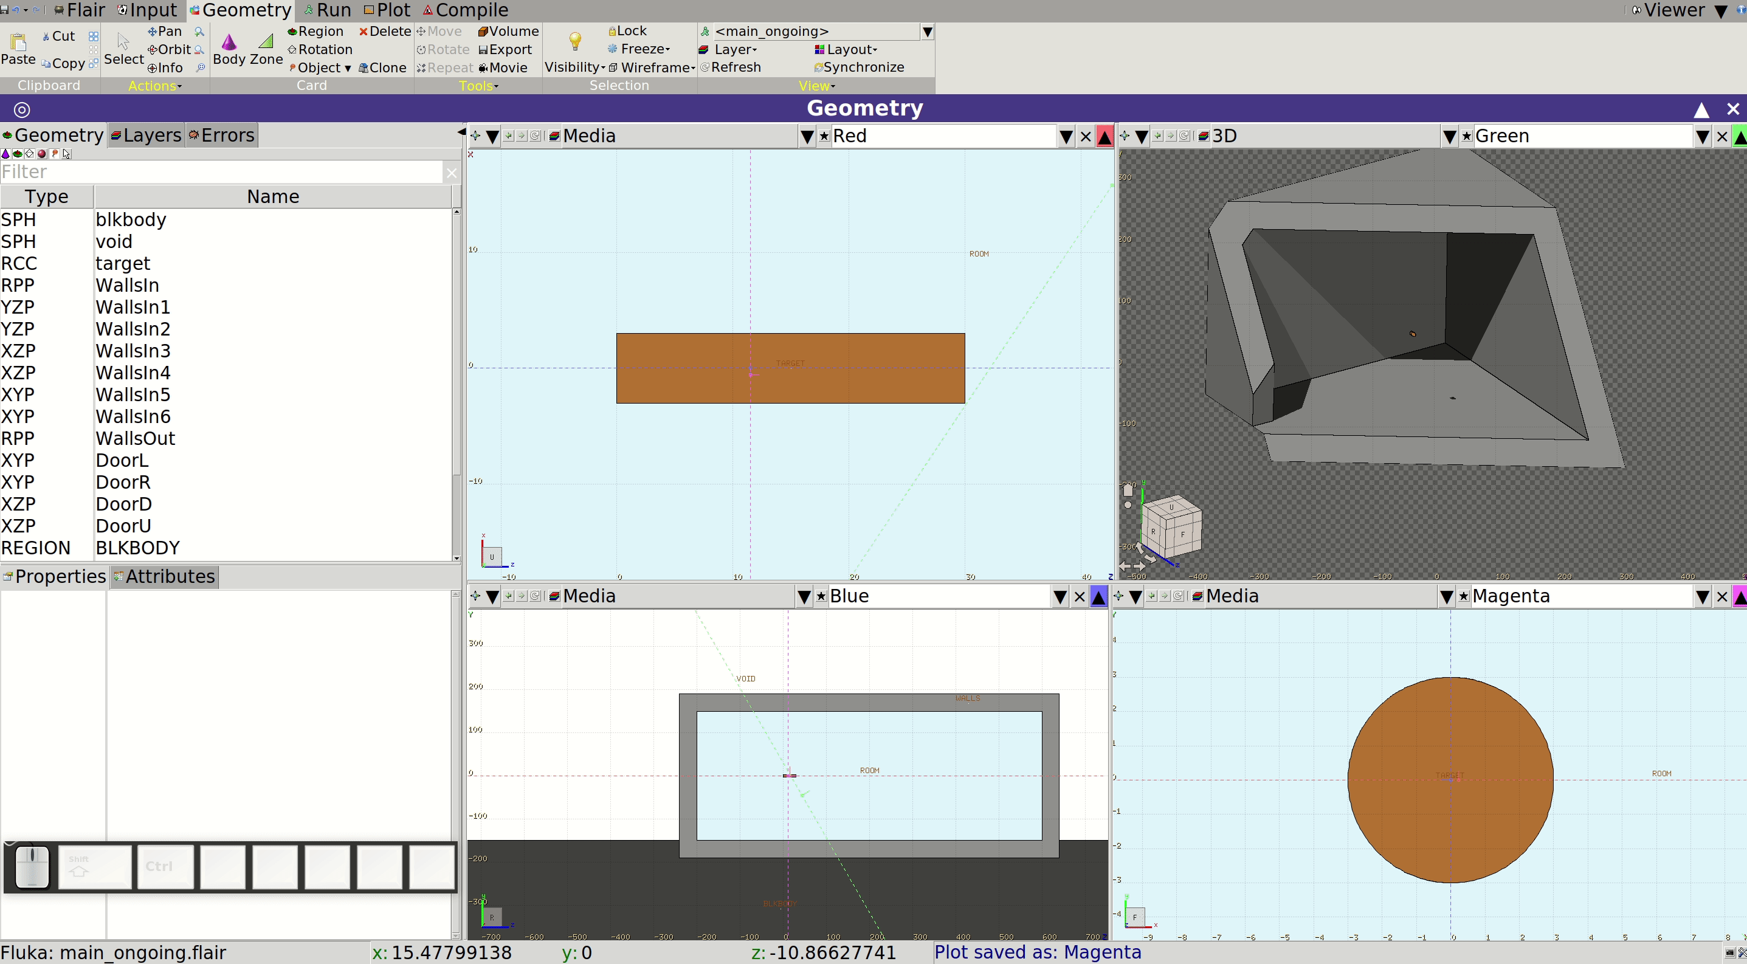Viewport: 1747px width, 964px height.
Task: Click the red triangle color marker of Red viewport
Action: [x=1104, y=136]
